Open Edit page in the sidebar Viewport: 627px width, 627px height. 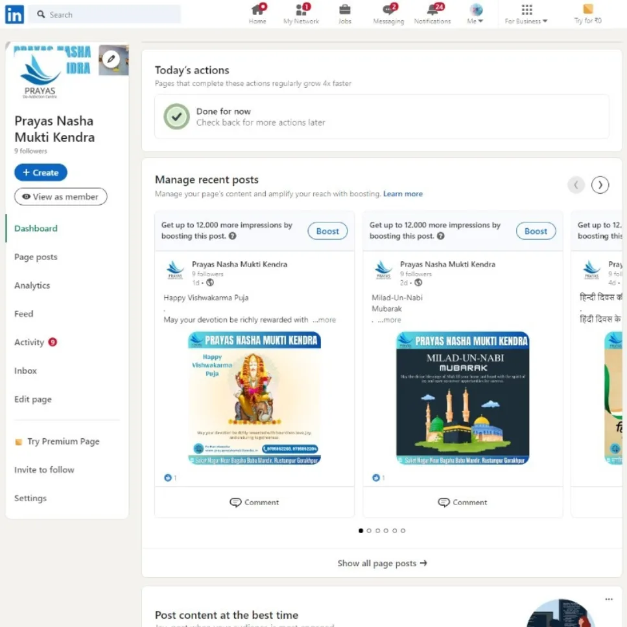coord(33,399)
